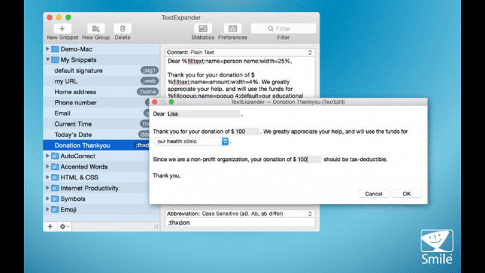Select the Demo-Mac folder icon
Viewport: 485px width, 273px height.
[55, 49]
